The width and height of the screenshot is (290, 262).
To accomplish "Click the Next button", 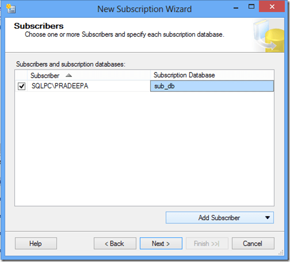I will tap(161, 244).
